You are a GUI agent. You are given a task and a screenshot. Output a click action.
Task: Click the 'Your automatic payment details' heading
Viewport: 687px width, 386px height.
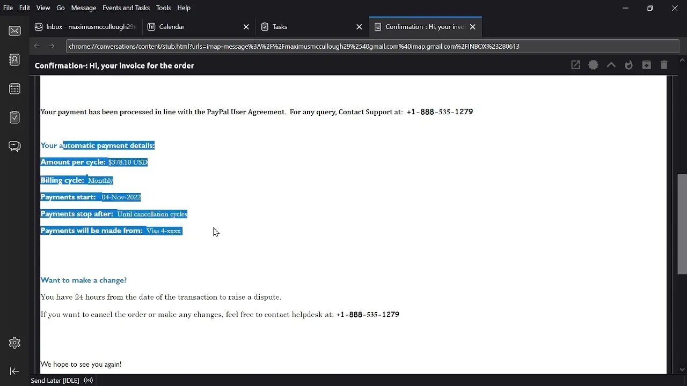coord(98,145)
